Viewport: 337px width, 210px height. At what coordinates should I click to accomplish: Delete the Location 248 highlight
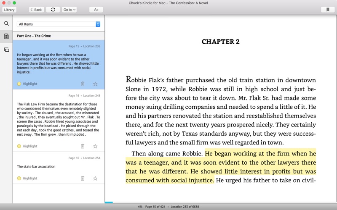[x=83, y=146]
